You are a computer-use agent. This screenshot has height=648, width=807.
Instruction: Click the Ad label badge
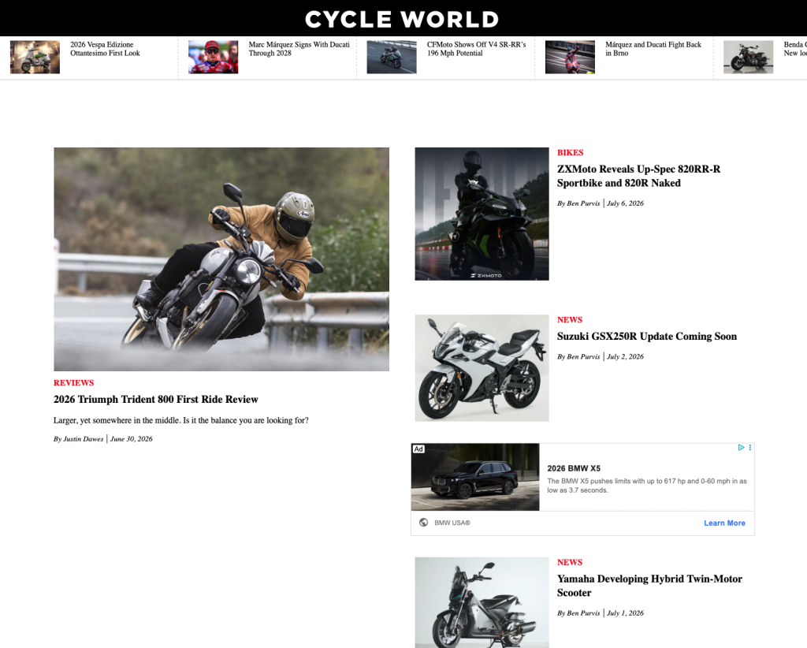click(418, 449)
